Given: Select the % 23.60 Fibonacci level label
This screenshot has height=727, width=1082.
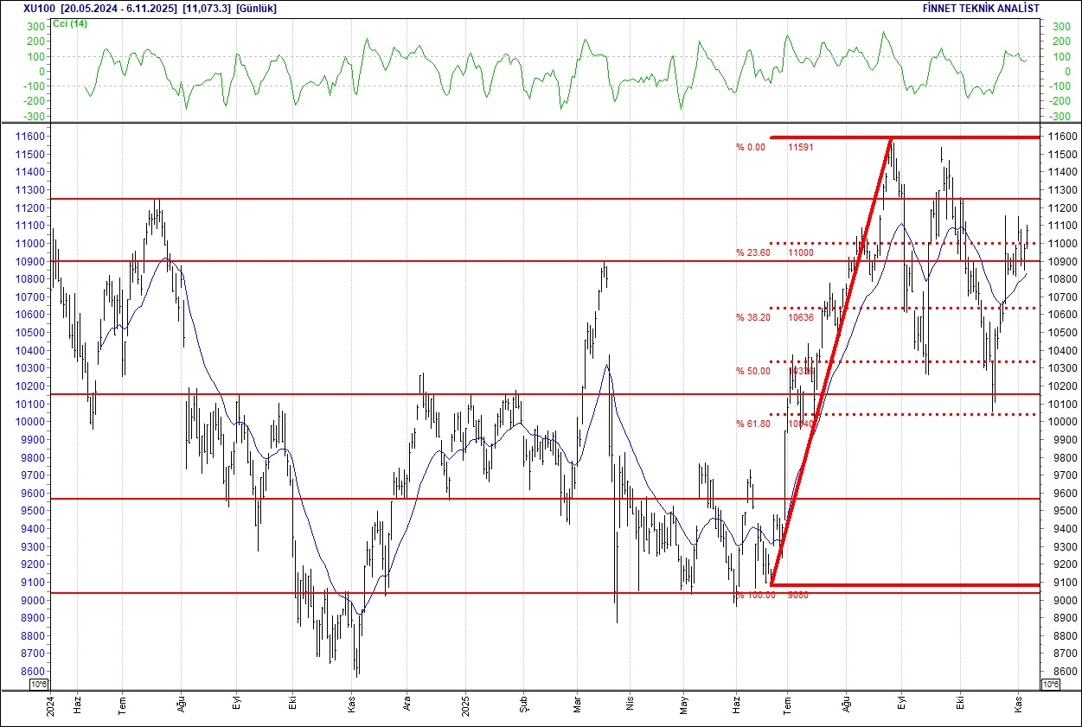Looking at the screenshot, I should [752, 252].
